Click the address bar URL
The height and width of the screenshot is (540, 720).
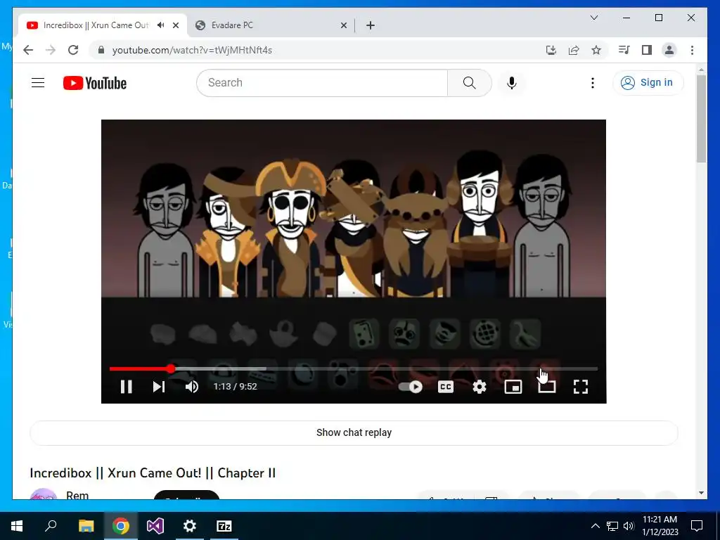click(192, 50)
